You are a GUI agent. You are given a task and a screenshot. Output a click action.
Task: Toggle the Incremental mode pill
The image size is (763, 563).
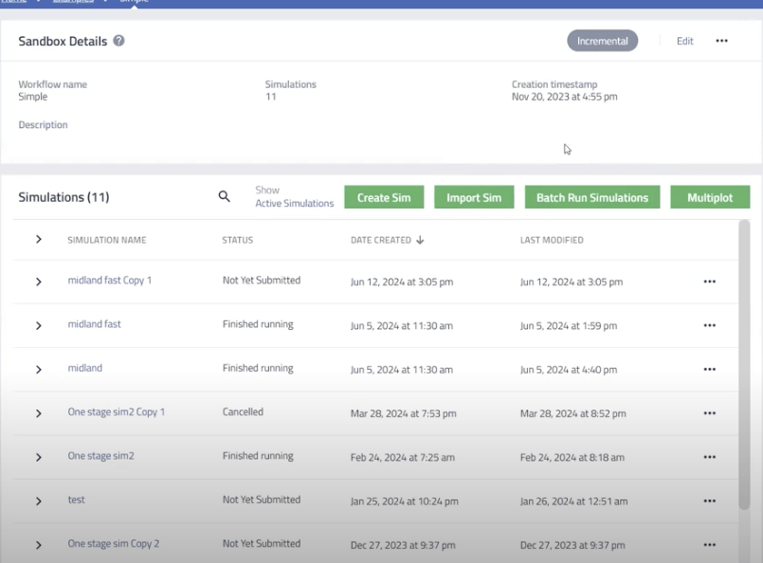click(602, 41)
